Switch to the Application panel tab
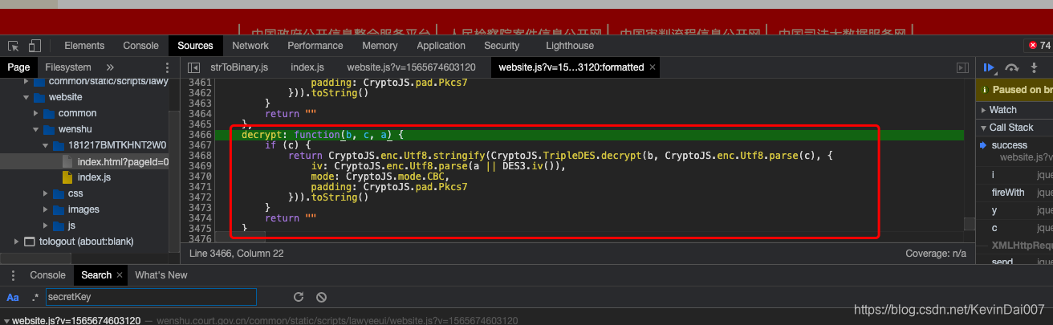Screen dimensions: 1053x325 click(441, 46)
